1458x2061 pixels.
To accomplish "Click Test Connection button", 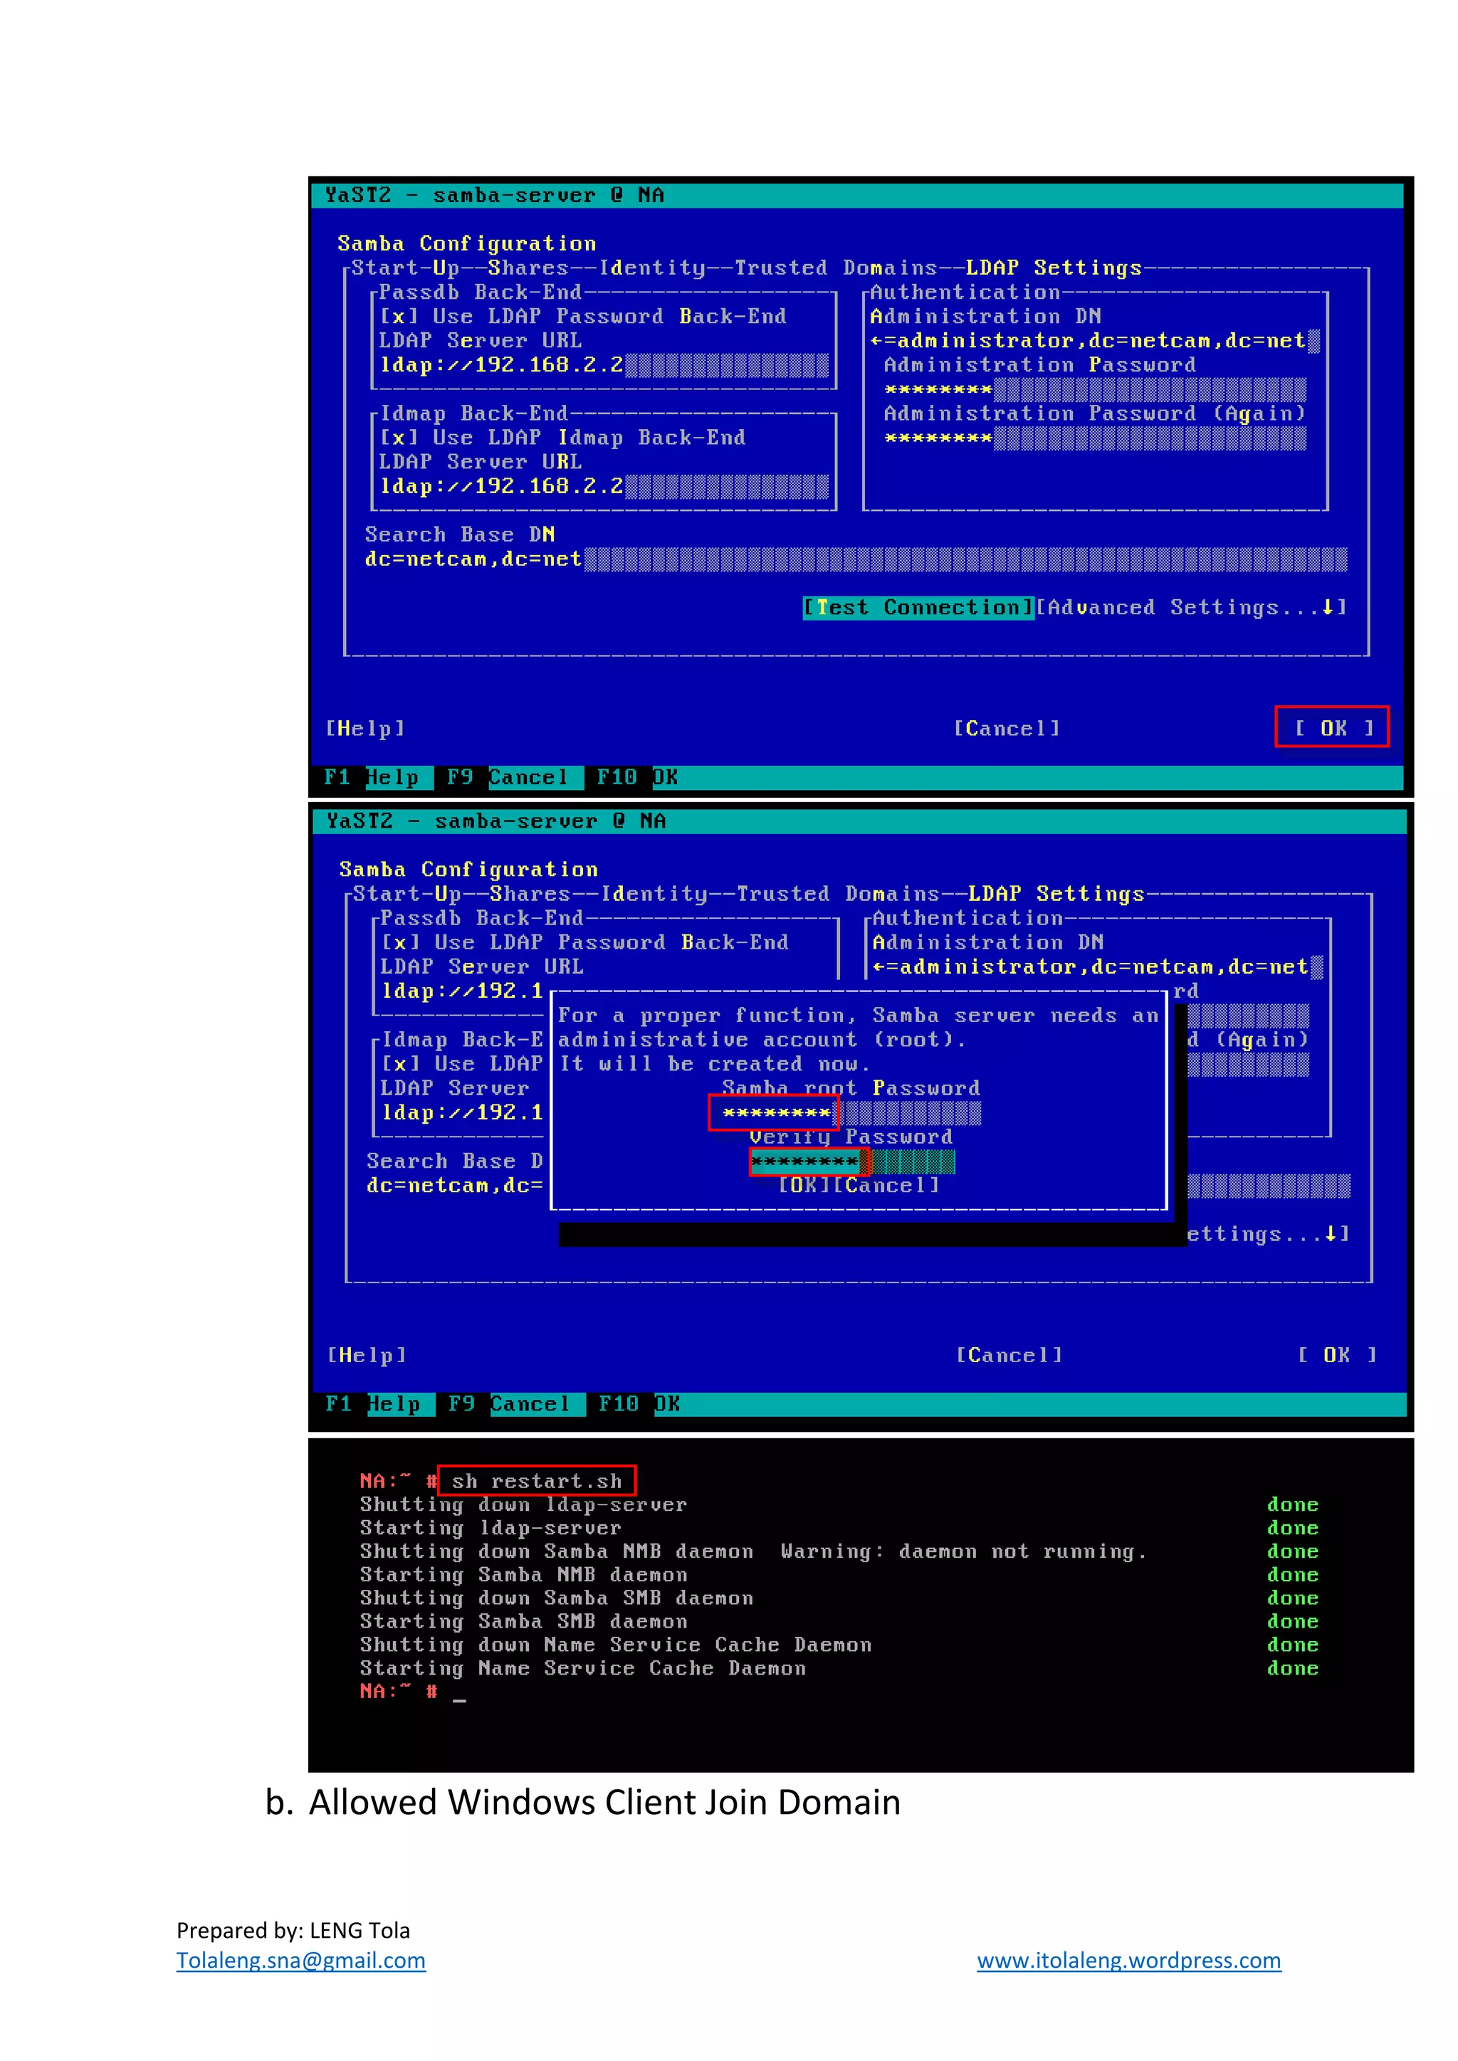I will pyautogui.click(x=918, y=608).
